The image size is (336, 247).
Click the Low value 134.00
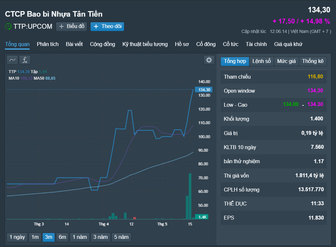coord(291,104)
